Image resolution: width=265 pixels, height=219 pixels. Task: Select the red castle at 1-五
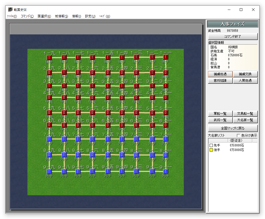point(108,57)
